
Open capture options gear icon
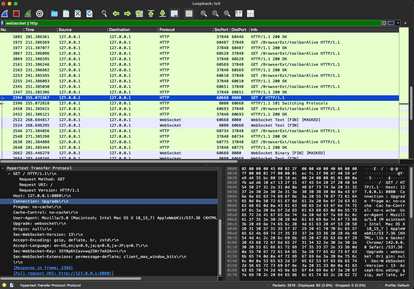(40, 14)
